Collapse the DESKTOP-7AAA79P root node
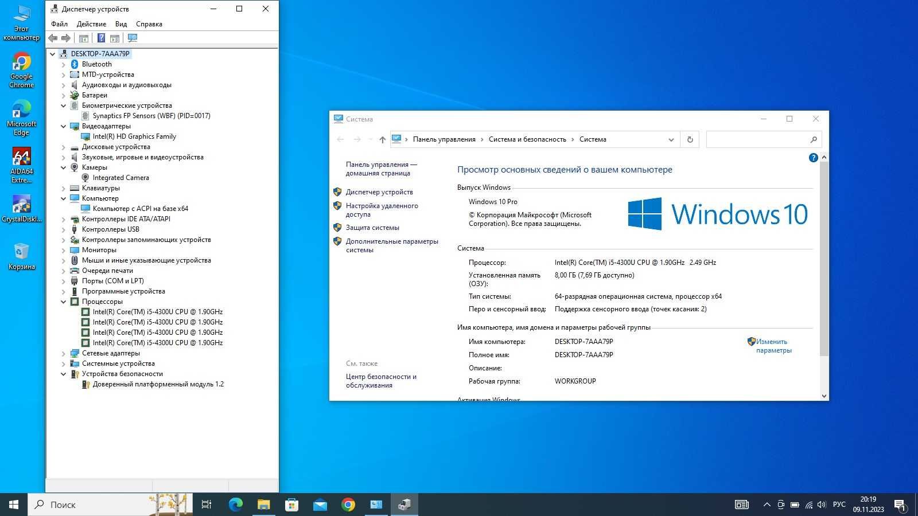Image resolution: width=918 pixels, height=516 pixels. [52, 54]
